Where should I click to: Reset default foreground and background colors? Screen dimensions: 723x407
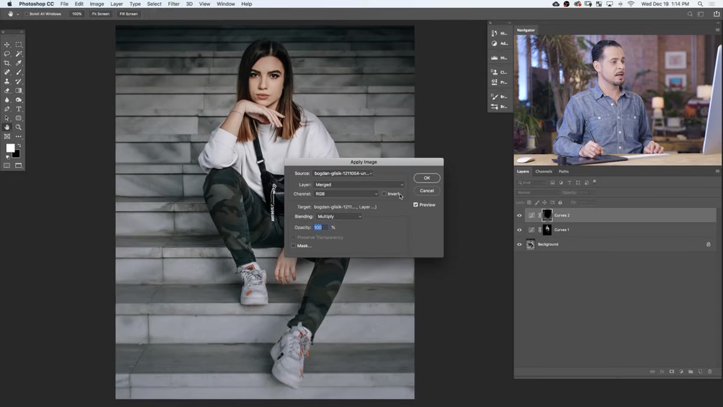coord(7,157)
